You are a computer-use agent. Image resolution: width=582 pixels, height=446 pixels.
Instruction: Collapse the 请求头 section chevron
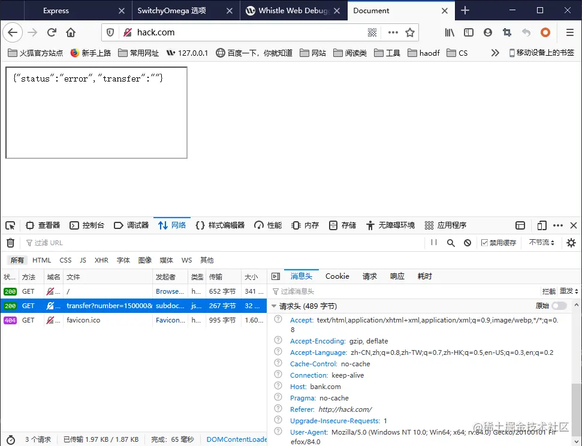274,306
